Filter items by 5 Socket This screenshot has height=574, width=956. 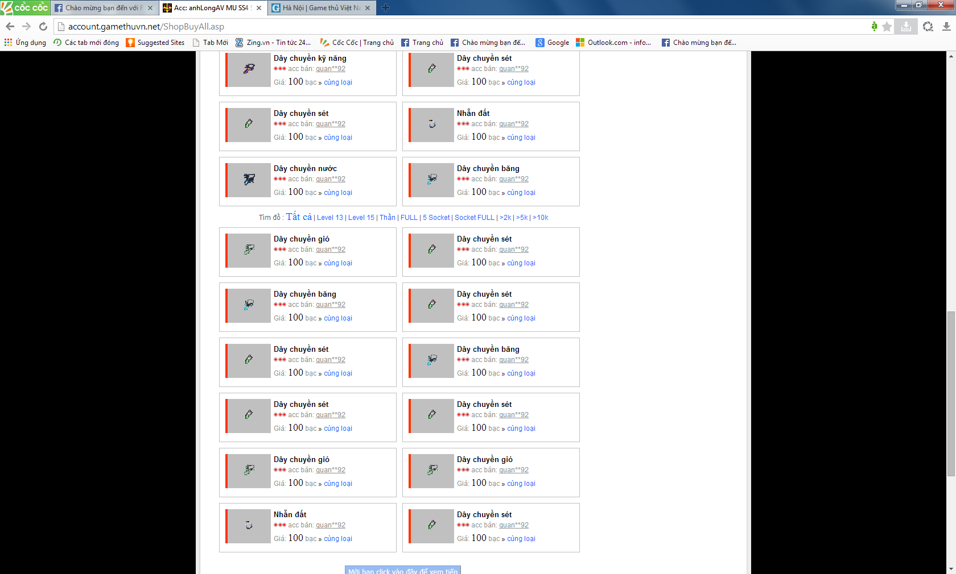[x=436, y=218]
